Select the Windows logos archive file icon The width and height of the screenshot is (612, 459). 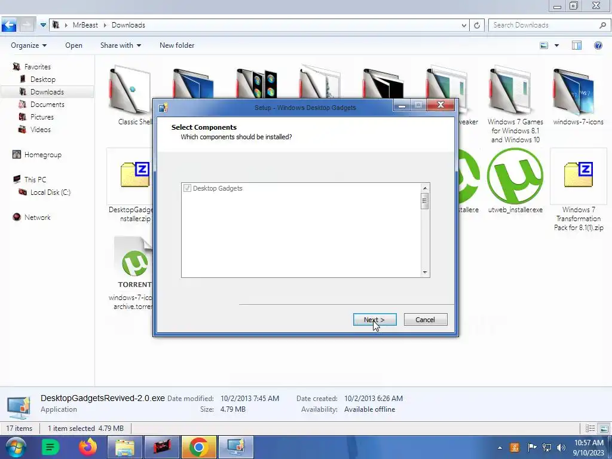tap(256, 82)
